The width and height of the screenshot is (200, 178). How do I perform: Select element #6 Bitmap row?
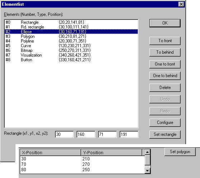pyautogui.click(x=71, y=50)
